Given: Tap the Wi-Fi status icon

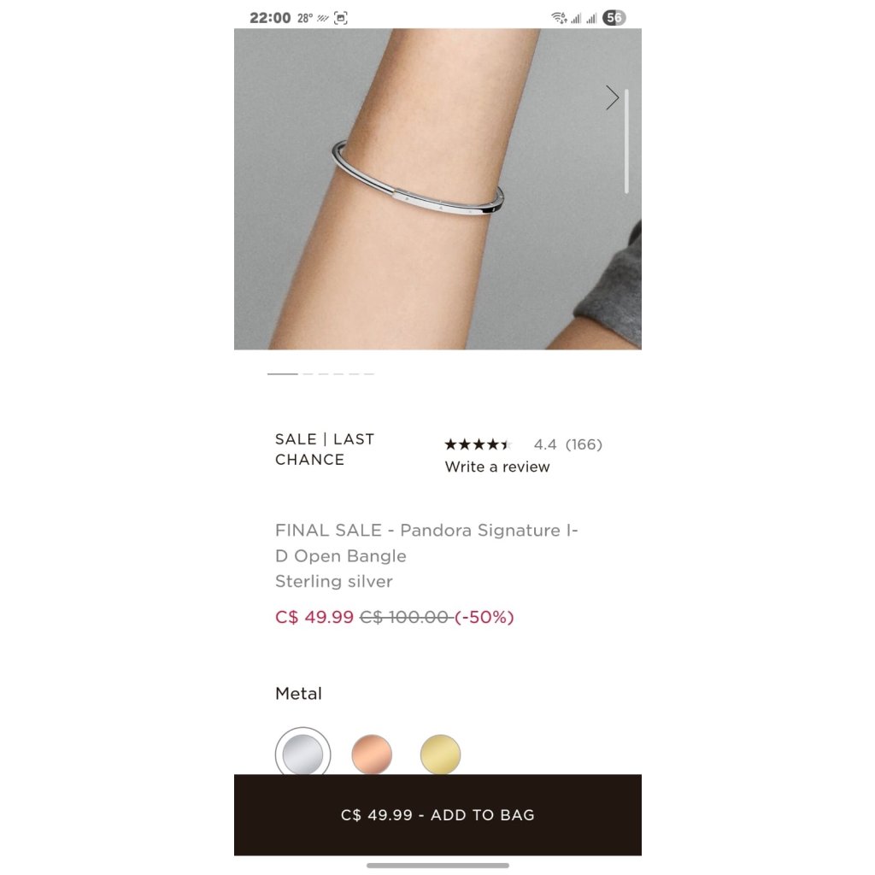Looking at the screenshot, I should click(x=559, y=18).
